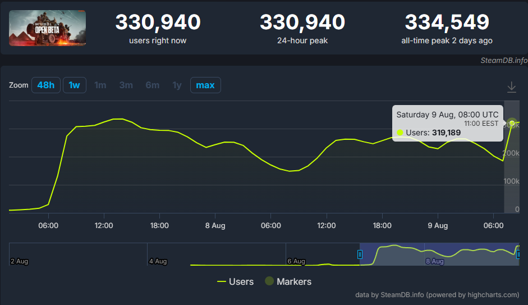Image resolution: width=528 pixels, height=305 pixels.
Task: Open the SteamDB.info credit link
Action: point(437,294)
